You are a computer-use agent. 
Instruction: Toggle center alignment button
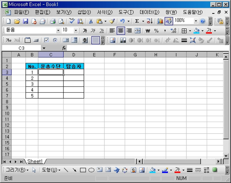point(121,30)
